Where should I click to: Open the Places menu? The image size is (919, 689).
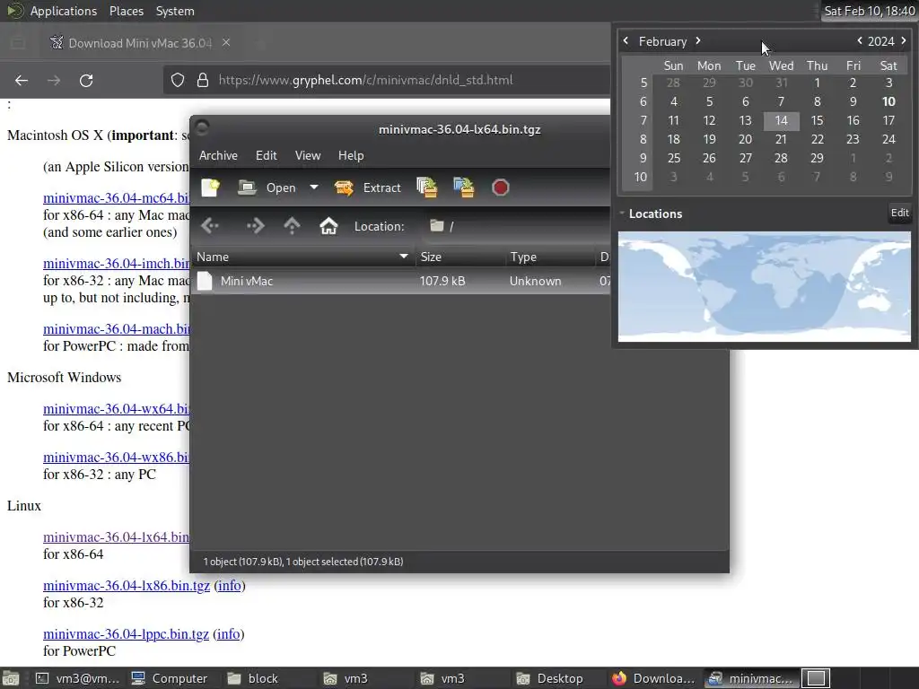(127, 11)
